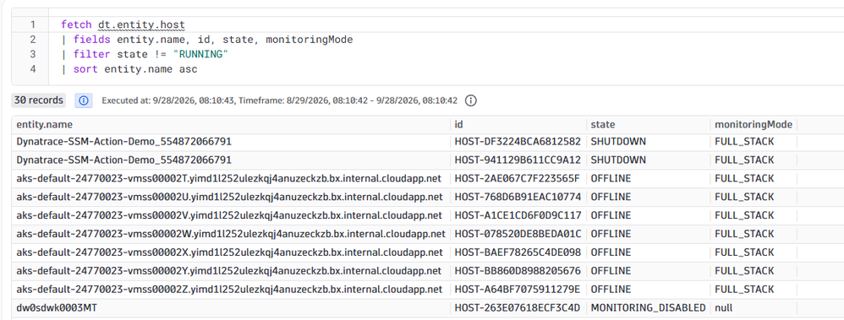Viewport: 844px width, 320px height.
Task: Click the state column header
Action: 603,125
